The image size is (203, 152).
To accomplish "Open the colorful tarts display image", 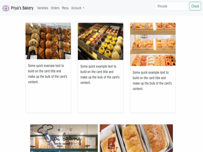I will 100,41.
